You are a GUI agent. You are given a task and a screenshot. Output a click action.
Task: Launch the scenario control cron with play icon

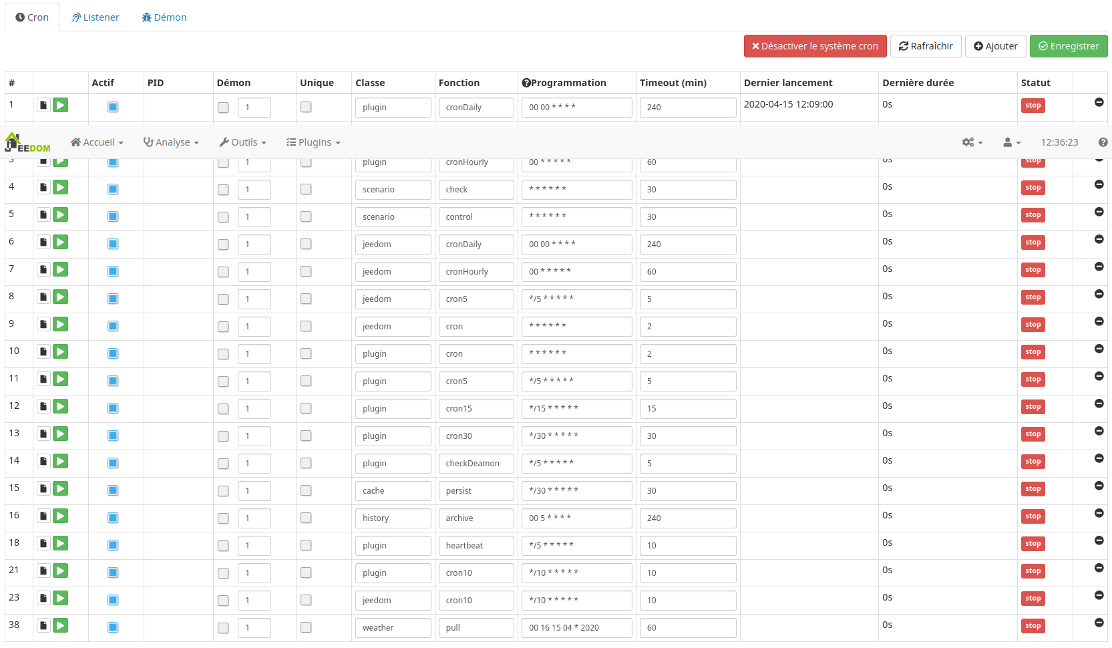coord(61,214)
